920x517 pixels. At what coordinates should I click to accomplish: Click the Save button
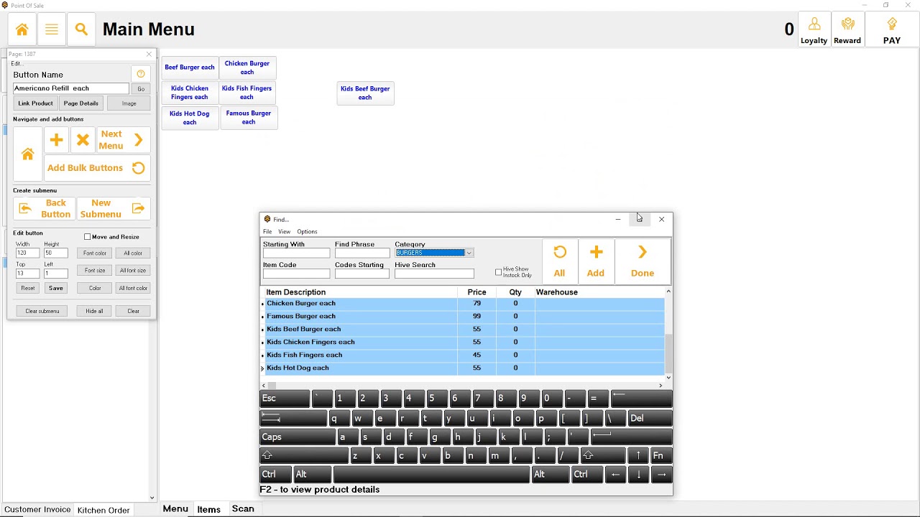[56, 288]
